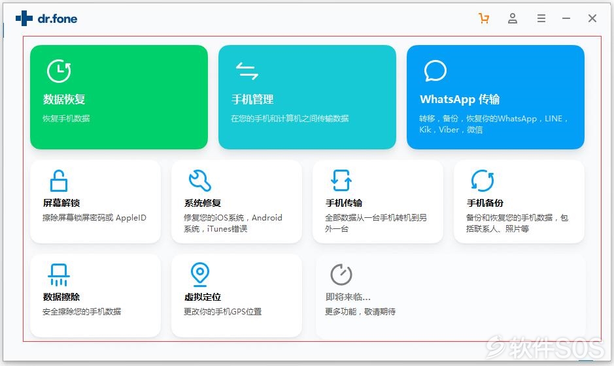
Task: Click the system repair wrench icon
Action: click(199, 181)
